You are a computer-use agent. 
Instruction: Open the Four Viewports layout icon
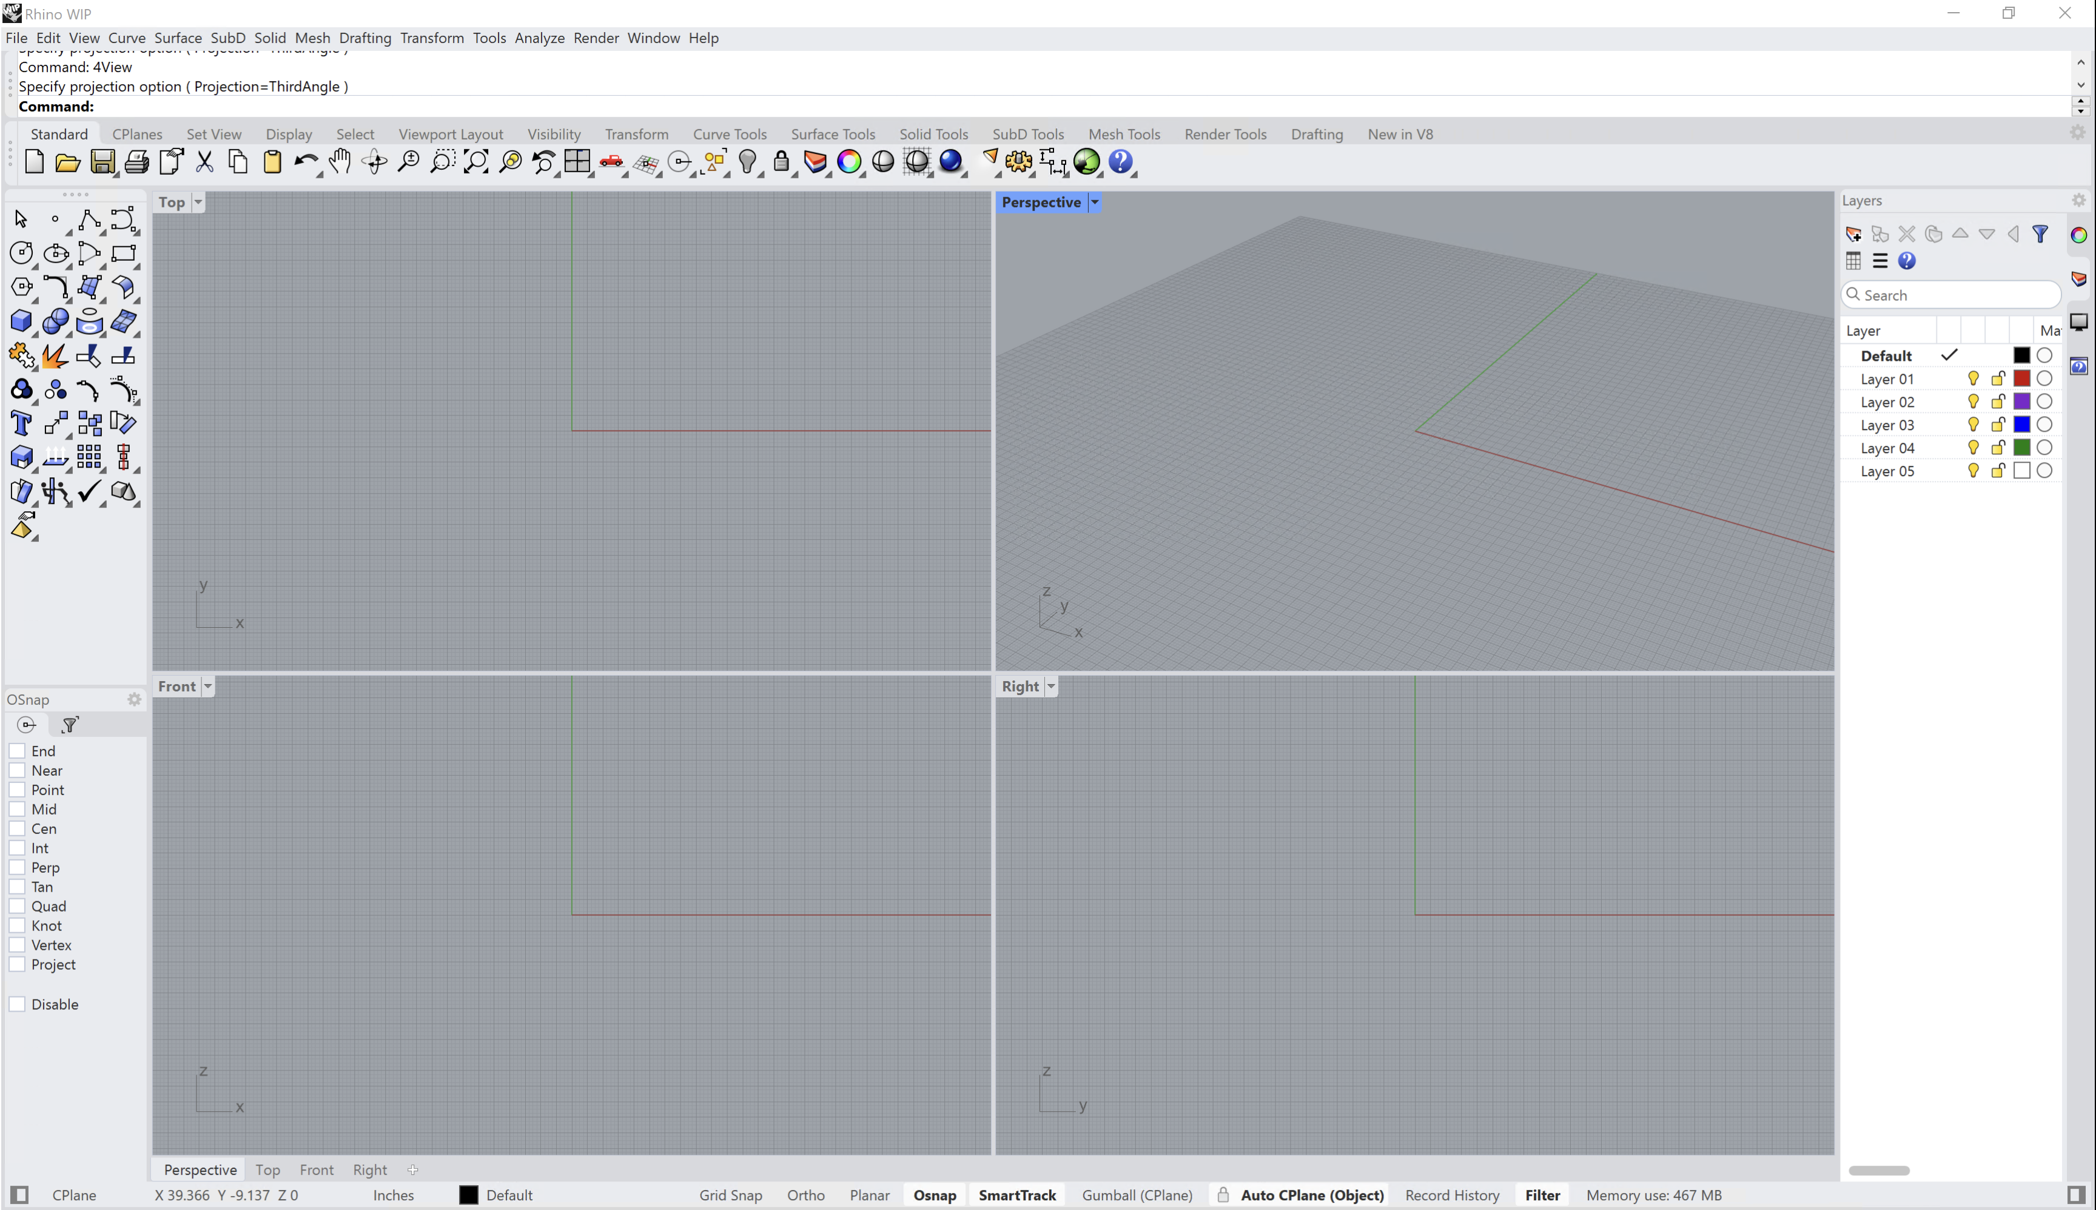(x=577, y=162)
